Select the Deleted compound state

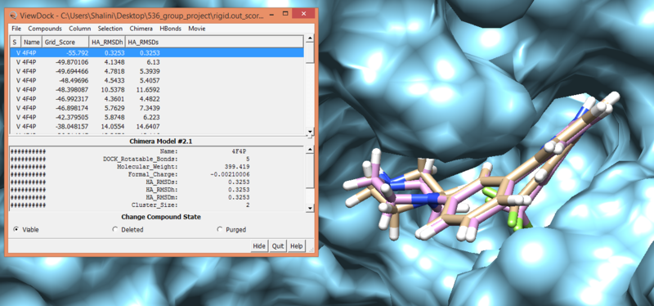coord(114,230)
